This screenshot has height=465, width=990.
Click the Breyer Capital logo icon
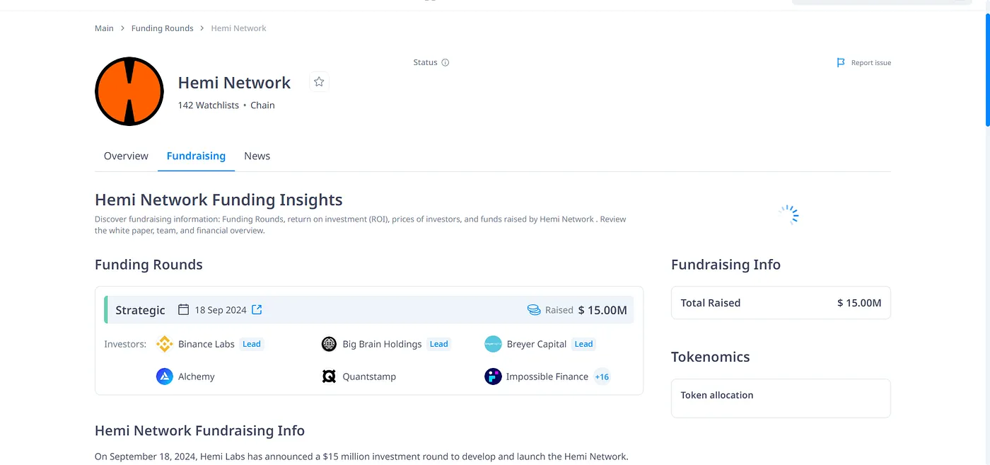[493, 344]
